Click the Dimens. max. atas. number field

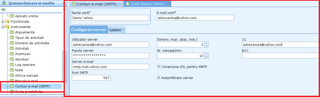[x=181, y=45]
